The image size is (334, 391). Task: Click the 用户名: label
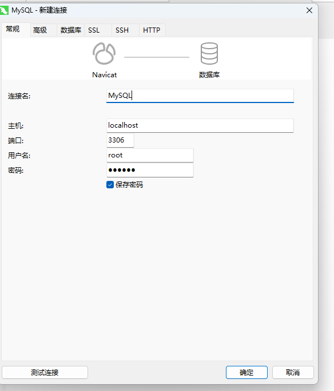19,156
